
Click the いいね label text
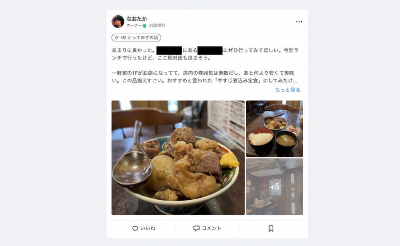(x=148, y=228)
